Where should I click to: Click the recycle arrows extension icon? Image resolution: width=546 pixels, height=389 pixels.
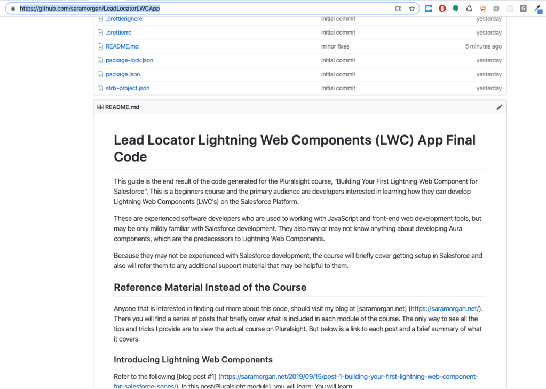coord(469,9)
